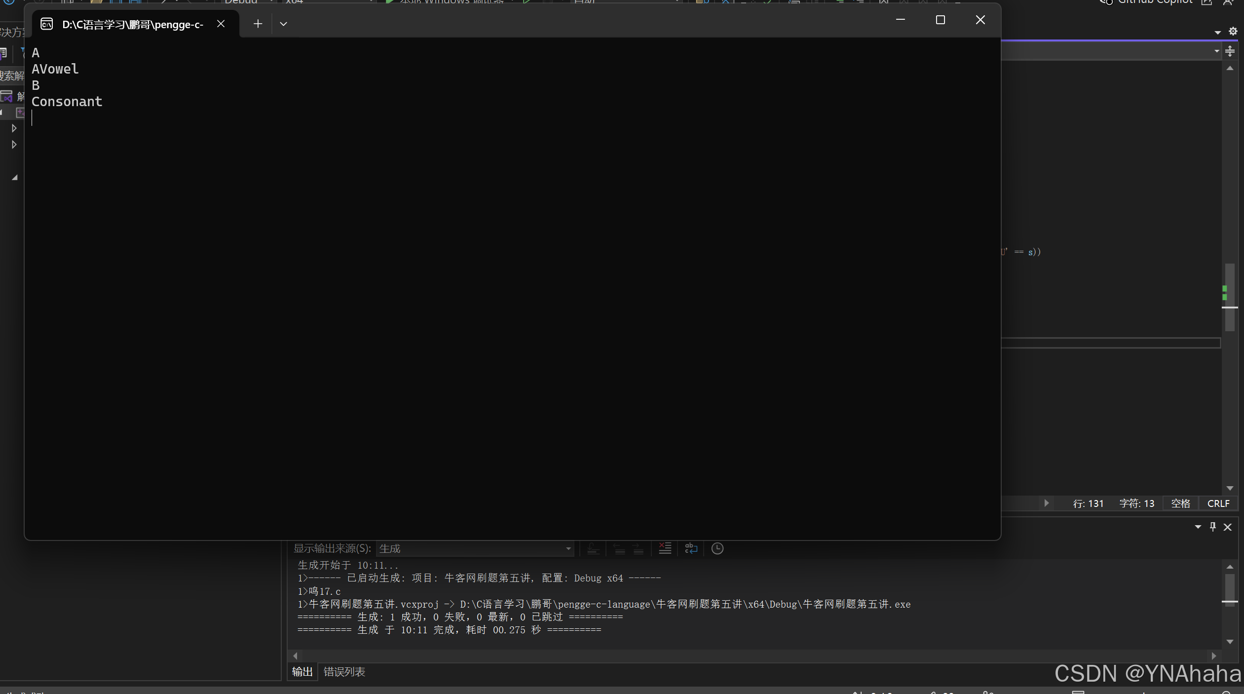Open the Output panel window options arrow

point(1198,527)
